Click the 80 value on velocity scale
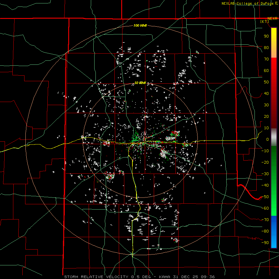This screenshot has height=279, width=279. [266, 48]
